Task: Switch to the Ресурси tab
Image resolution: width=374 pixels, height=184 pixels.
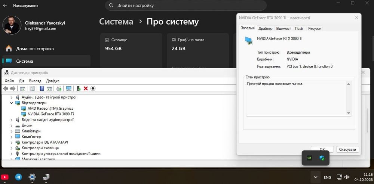Action: coord(315,28)
